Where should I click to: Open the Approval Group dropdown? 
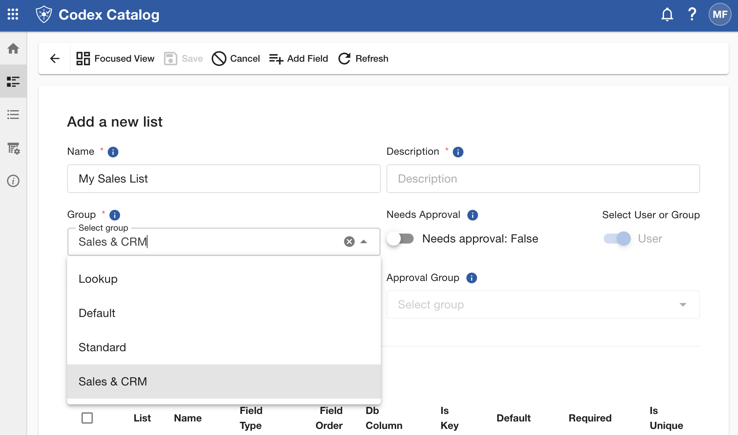pos(543,304)
